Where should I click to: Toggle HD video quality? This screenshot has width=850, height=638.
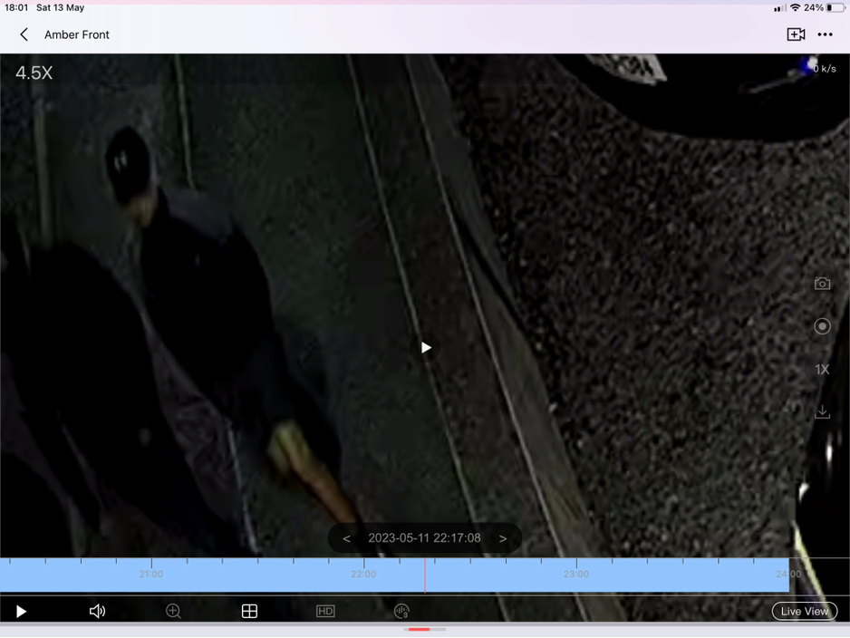click(325, 612)
